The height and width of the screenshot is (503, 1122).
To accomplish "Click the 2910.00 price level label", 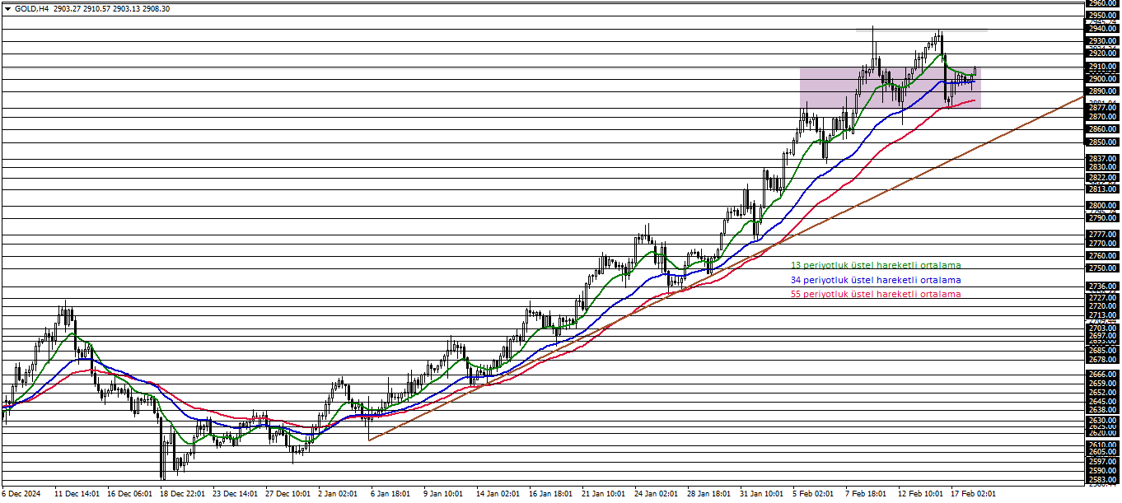I will click(1102, 66).
